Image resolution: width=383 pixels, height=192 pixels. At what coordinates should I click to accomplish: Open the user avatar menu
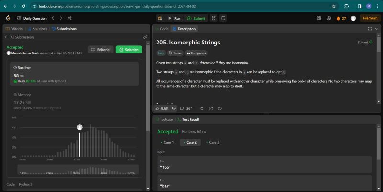353,18
